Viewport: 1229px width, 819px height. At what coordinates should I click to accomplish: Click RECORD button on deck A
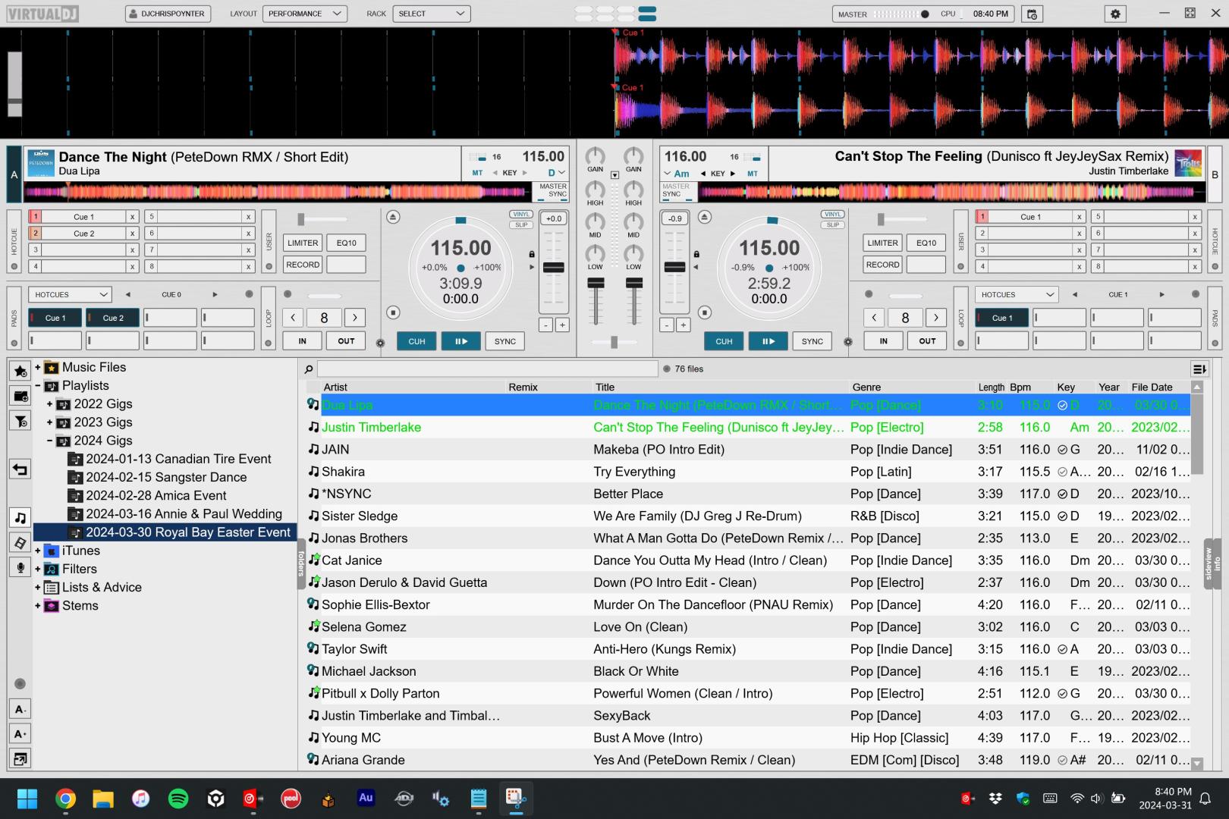pyautogui.click(x=303, y=265)
